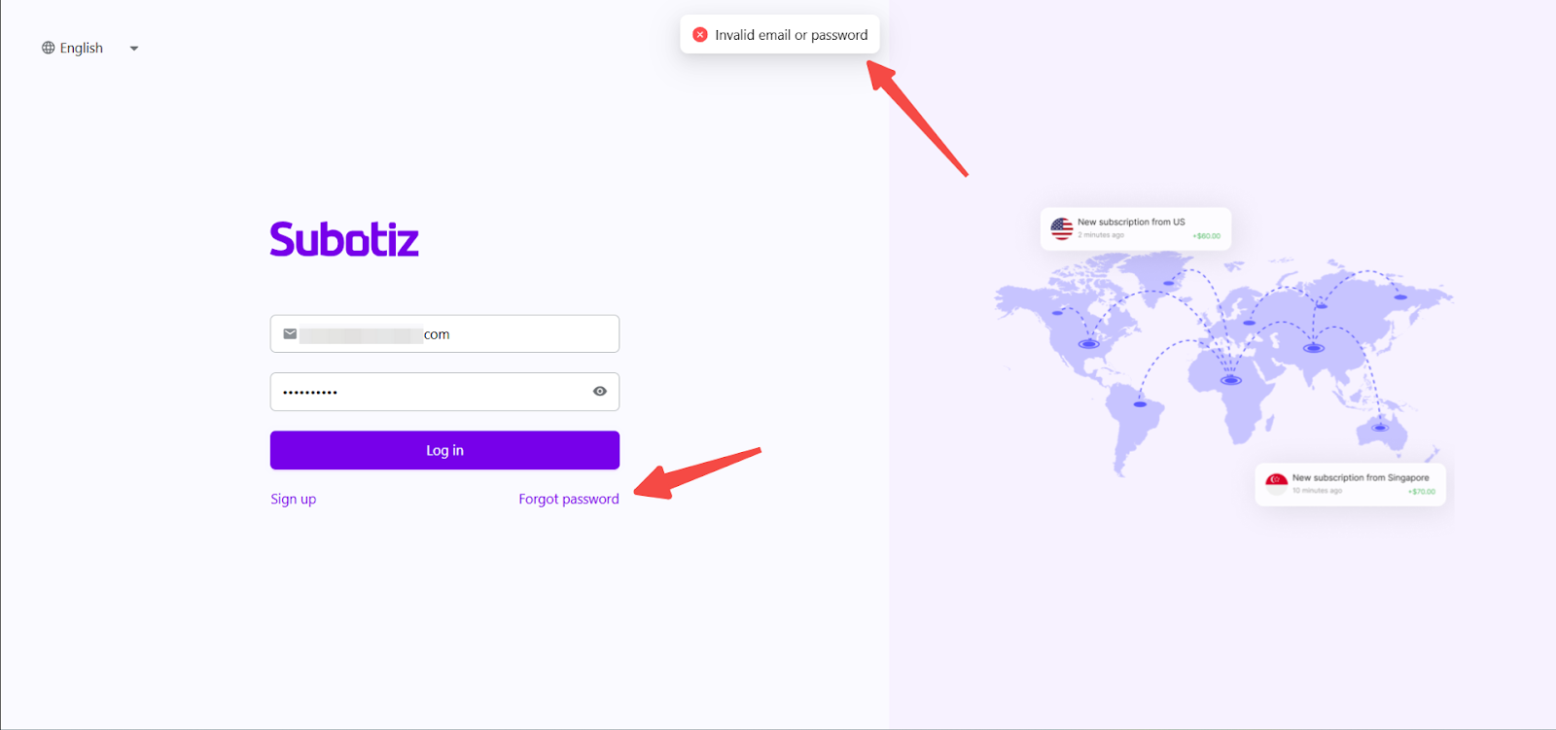This screenshot has height=730, width=1556.
Task: Click the red error X icon
Action: click(x=700, y=35)
